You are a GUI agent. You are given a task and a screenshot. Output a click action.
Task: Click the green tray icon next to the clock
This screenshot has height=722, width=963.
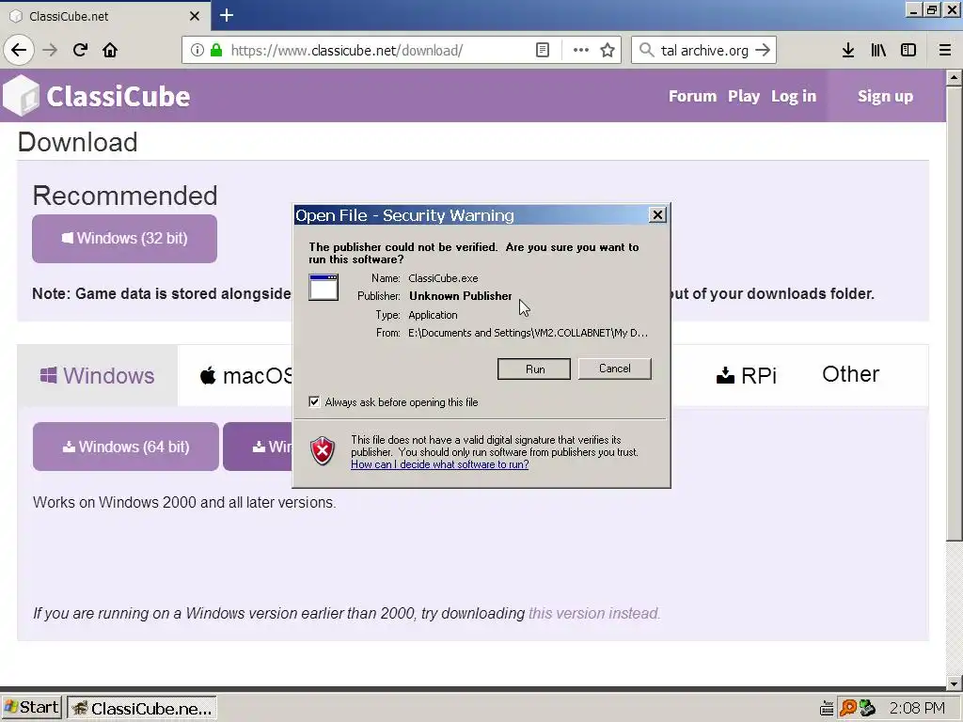pos(867,709)
